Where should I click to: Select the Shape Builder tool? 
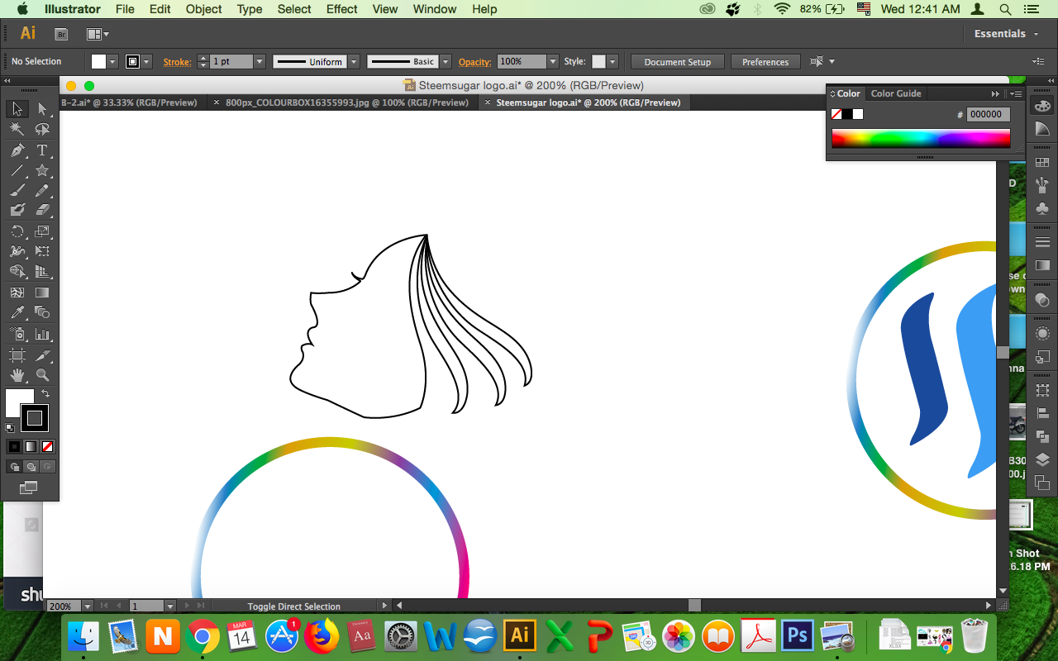17,272
